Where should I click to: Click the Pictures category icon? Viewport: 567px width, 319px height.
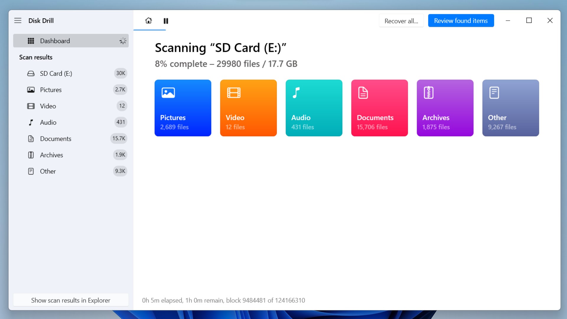[x=168, y=93]
